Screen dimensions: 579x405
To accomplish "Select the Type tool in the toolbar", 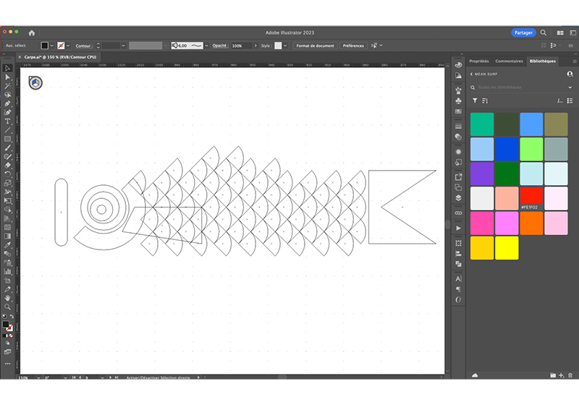I will pos(7,121).
